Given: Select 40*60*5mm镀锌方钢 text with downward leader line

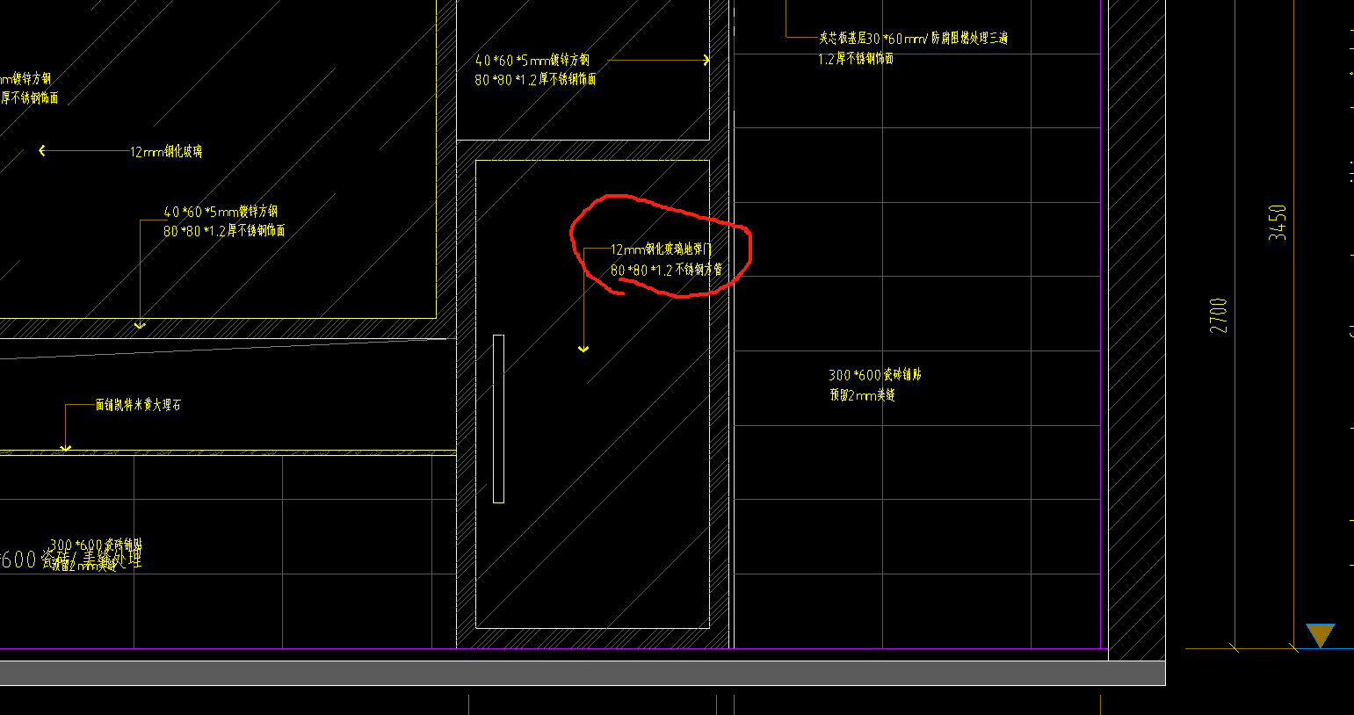Looking at the screenshot, I should [221, 212].
